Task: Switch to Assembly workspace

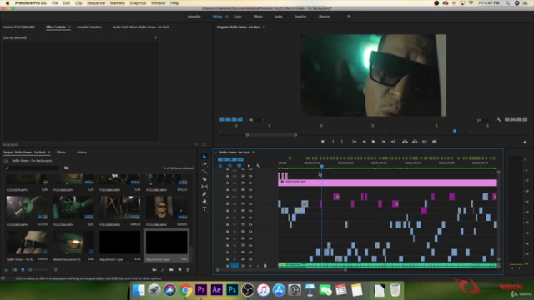Action: click(x=194, y=17)
